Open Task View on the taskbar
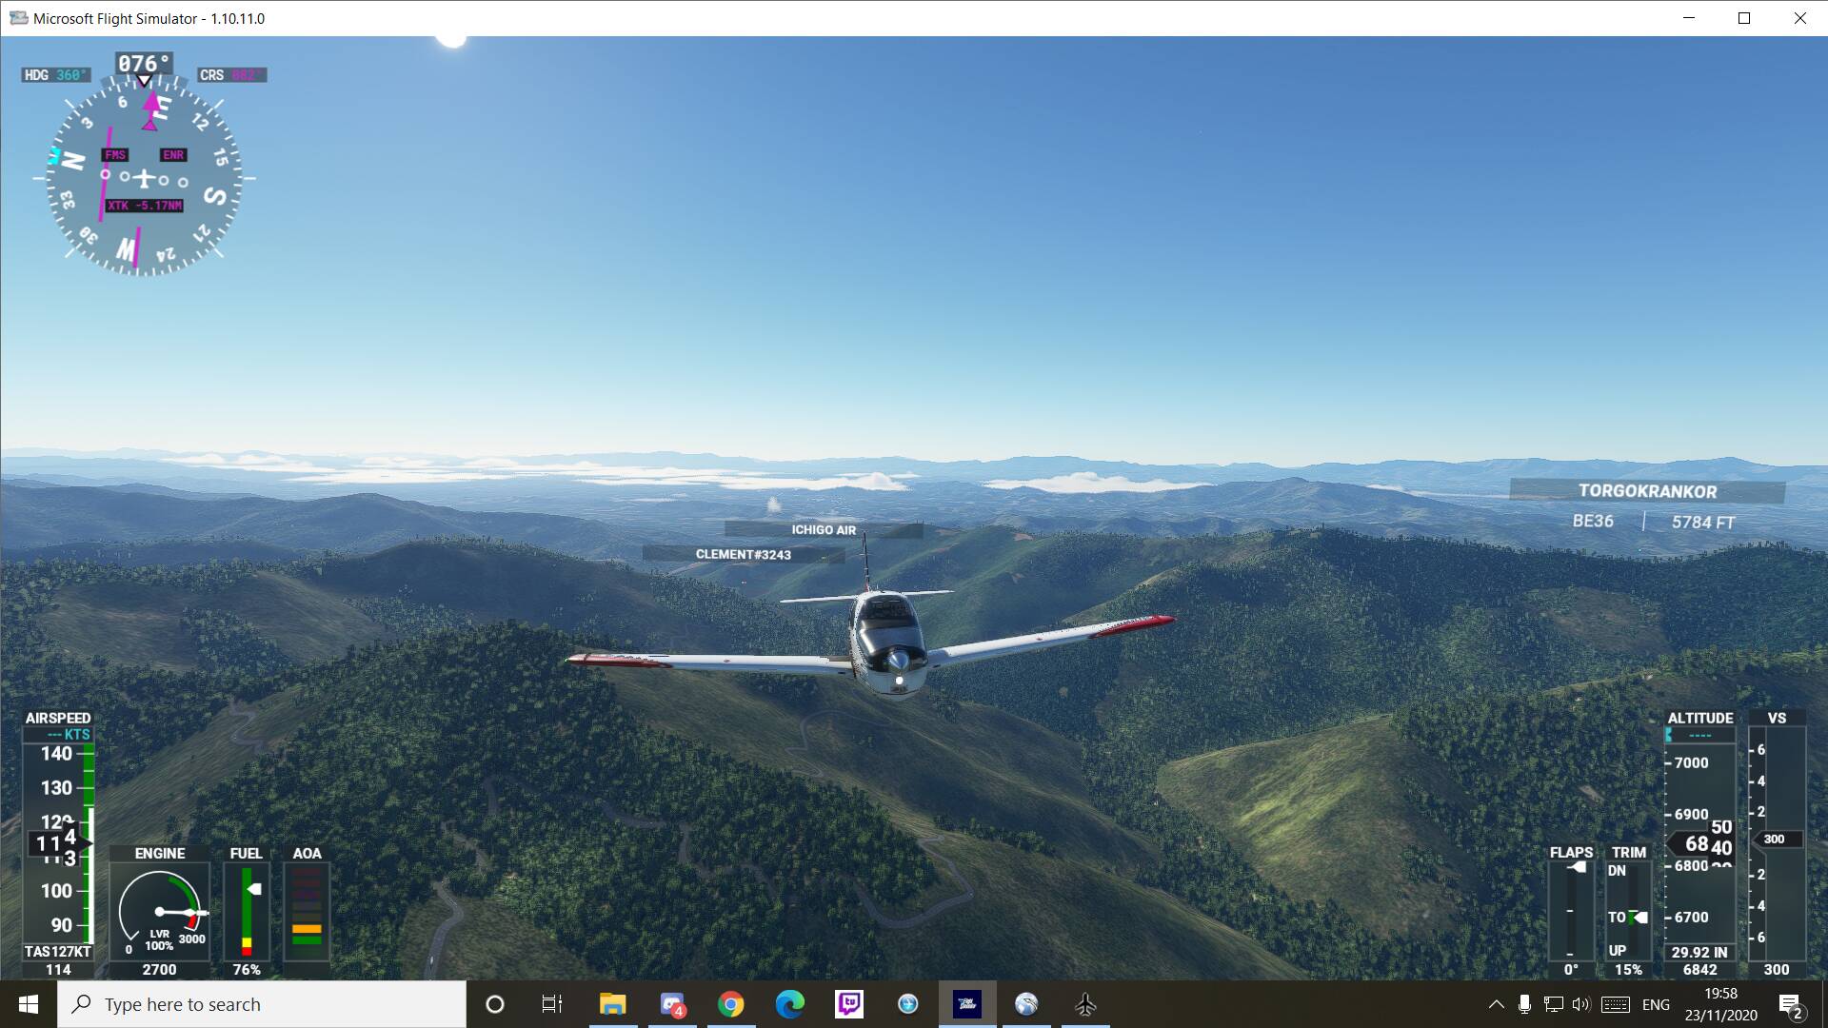The width and height of the screenshot is (1828, 1028). pyautogui.click(x=552, y=1004)
